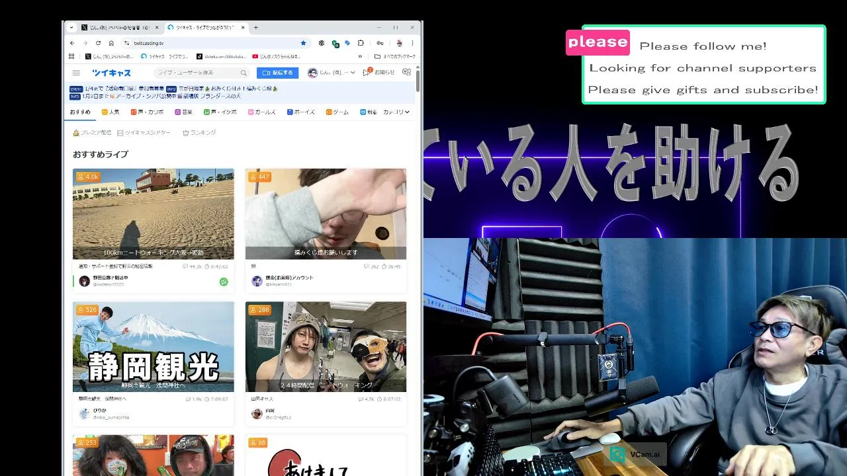Screen dimensions: 847x476
Task: Open the TwitCasting hamburger menu
Action: pos(76,73)
